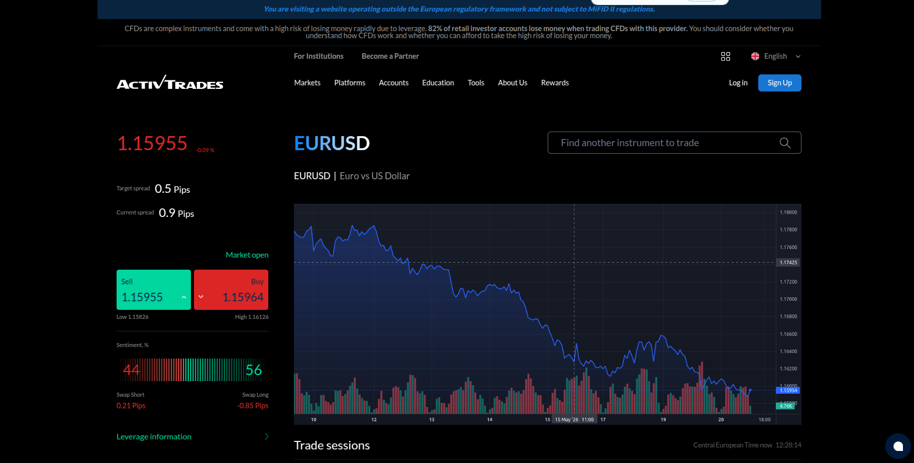Click the 1.17425 crosshair price label

[788, 263]
